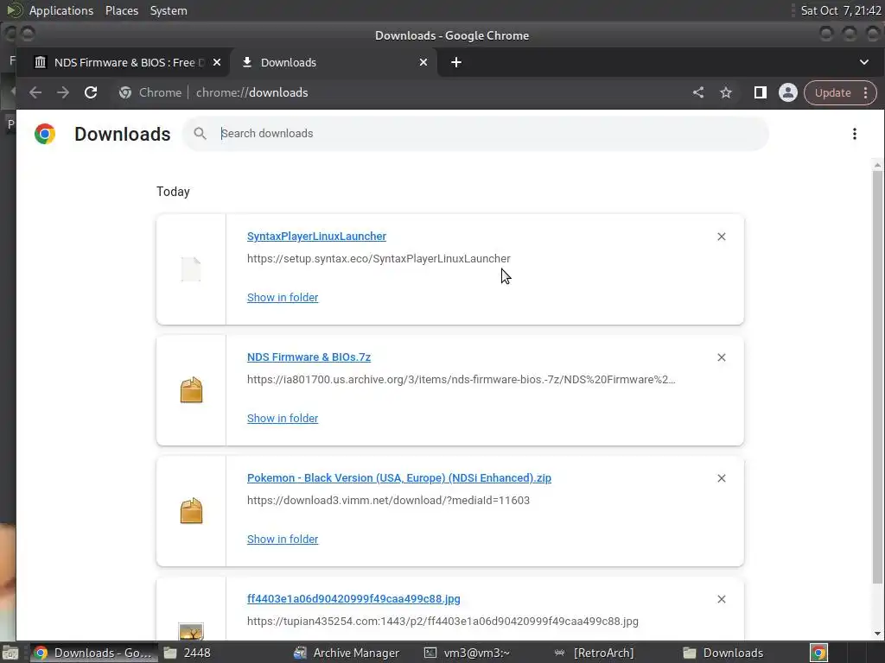Remove Pokemon Black Version zip from list
885x663 pixels.
pyautogui.click(x=722, y=478)
